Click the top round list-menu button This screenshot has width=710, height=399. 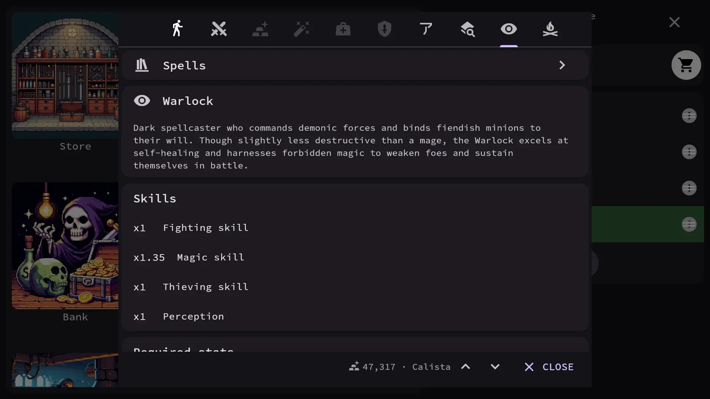[x=689, y=116]
